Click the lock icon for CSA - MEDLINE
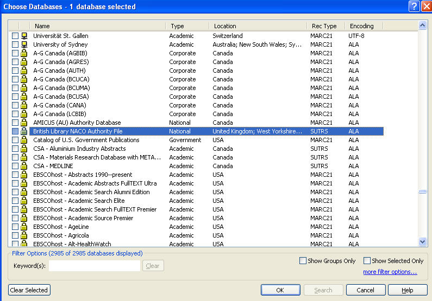 click(24, 166)
